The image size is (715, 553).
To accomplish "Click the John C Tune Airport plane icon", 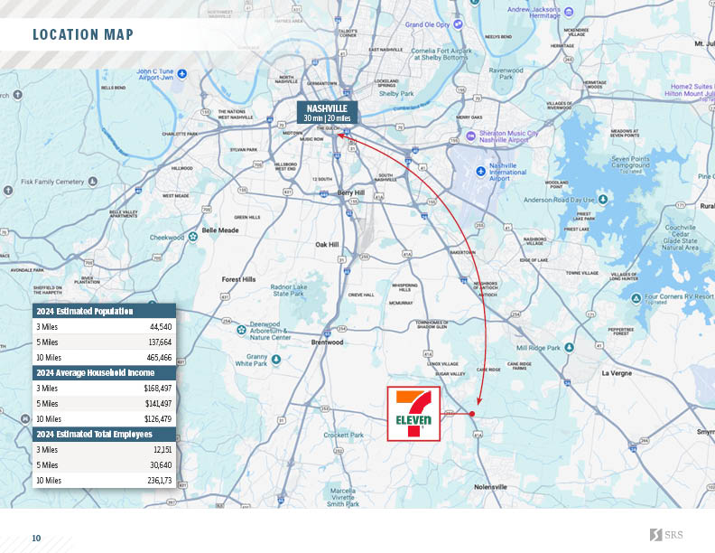I will point(182,73).
